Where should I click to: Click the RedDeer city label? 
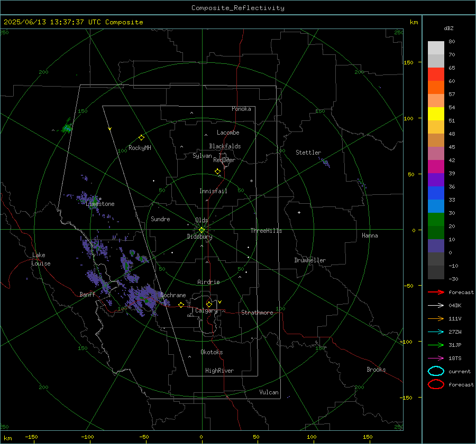point(224,160)
